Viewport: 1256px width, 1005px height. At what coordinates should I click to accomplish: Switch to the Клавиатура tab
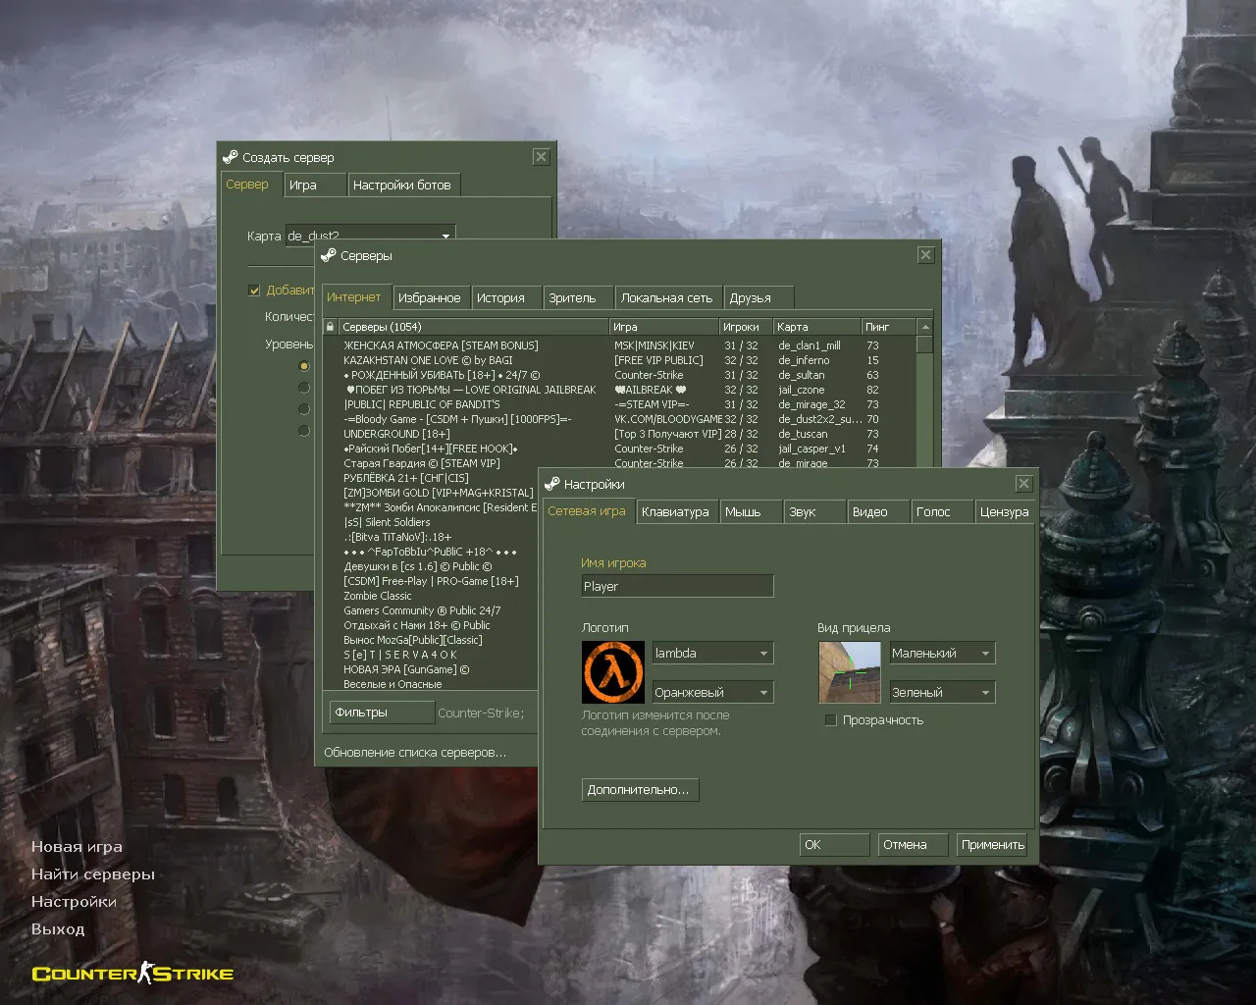coord(675,512)
